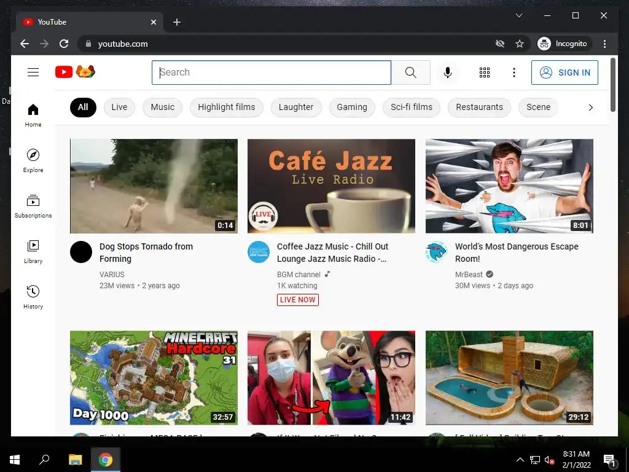The image size is (629, 472).
Task: Open the BGM channel name link
Action: point(299,275)
